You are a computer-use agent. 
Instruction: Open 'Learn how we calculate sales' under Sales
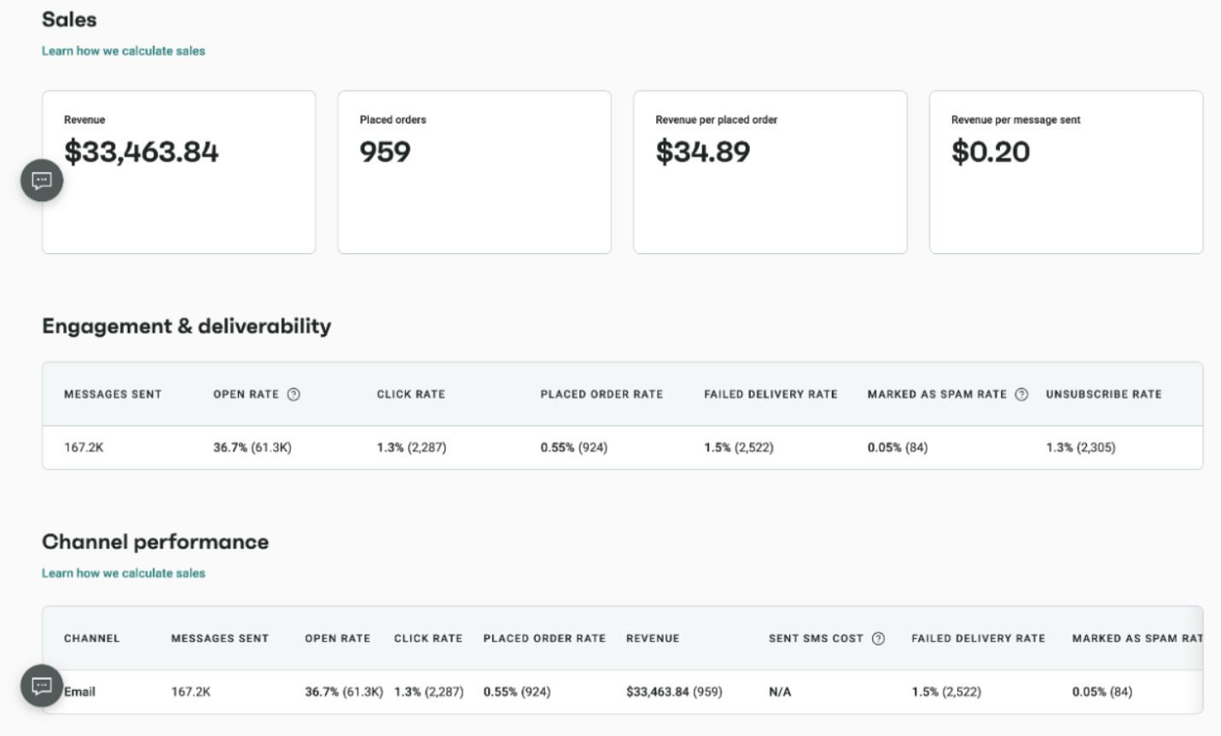coord(123,50)
